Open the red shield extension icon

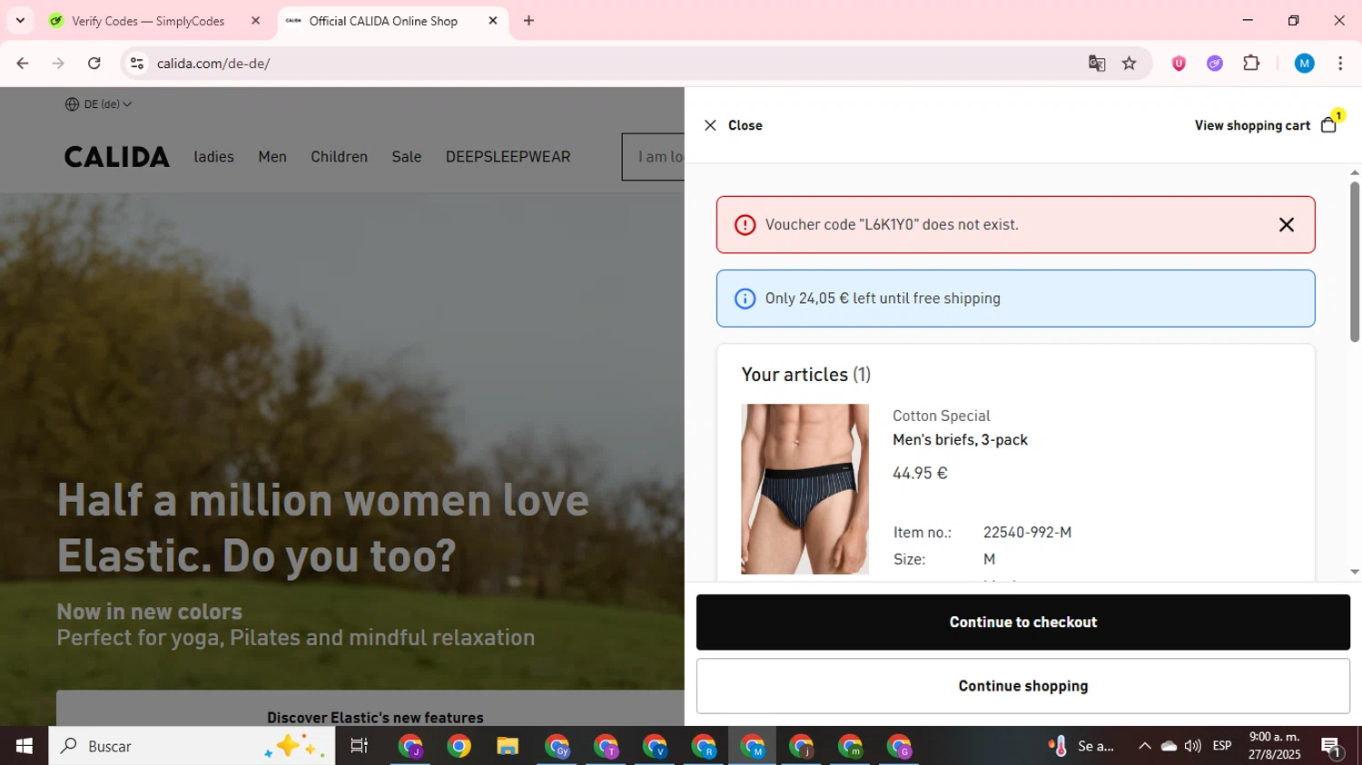[x=1179, y=64]
